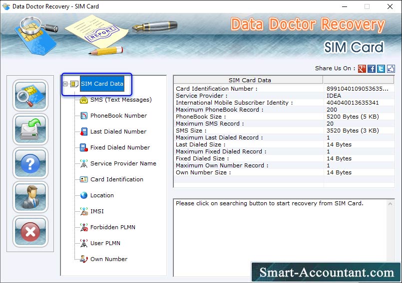This screenshot has width=402, height=283.
Task: Click International Mobile Subscriber Identity label
Action: point(234,103)
